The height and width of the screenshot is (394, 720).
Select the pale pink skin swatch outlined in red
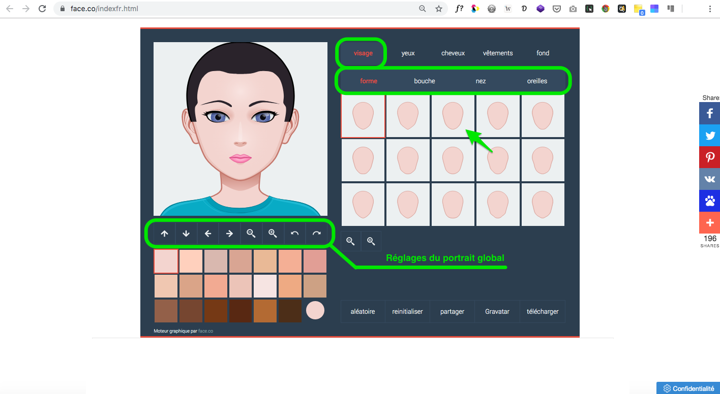[166, 261]
